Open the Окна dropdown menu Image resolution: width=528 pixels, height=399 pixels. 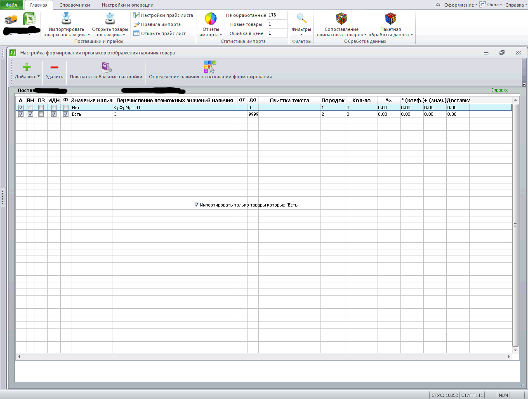pos(490,5)
